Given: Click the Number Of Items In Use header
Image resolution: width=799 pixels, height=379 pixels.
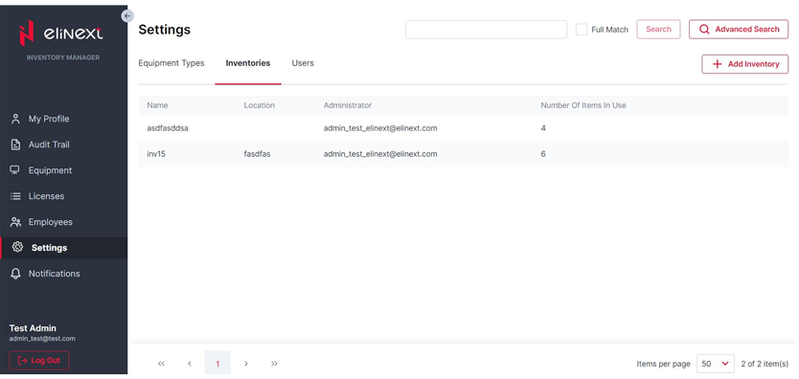Looking at the screenshot, I should [583, 105].
